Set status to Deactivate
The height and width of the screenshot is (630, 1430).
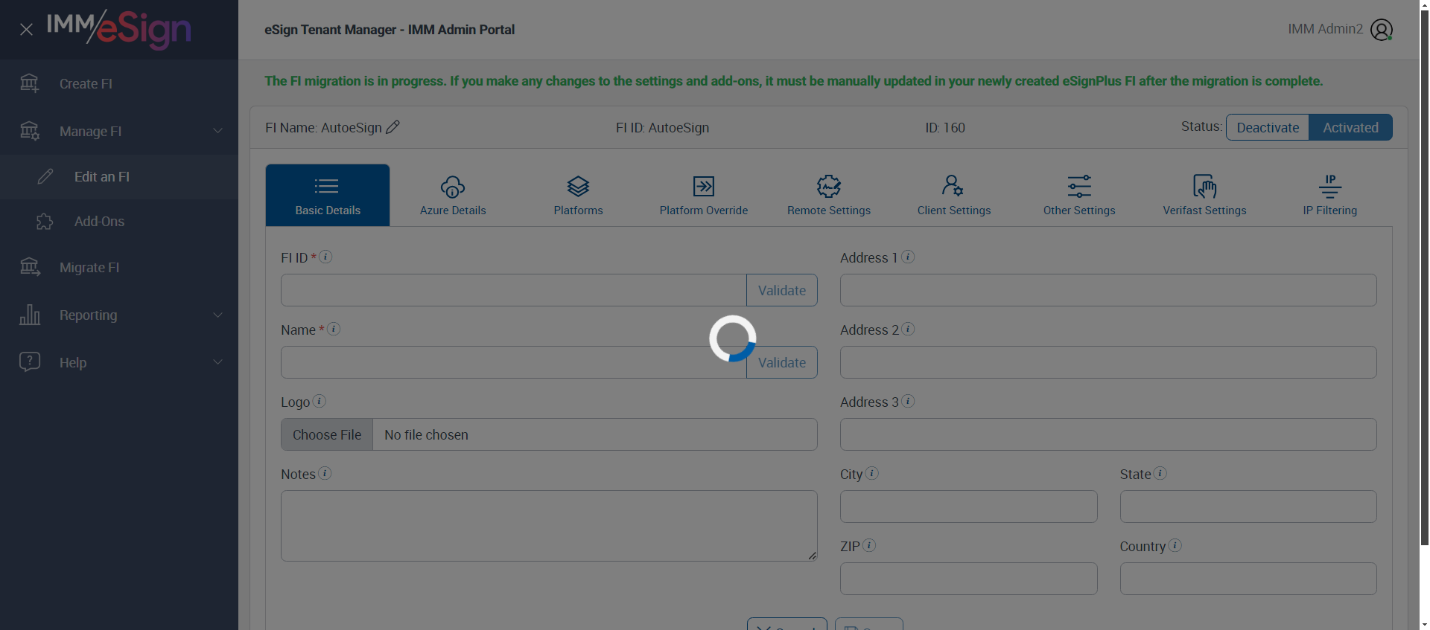tap(1268, 127)
